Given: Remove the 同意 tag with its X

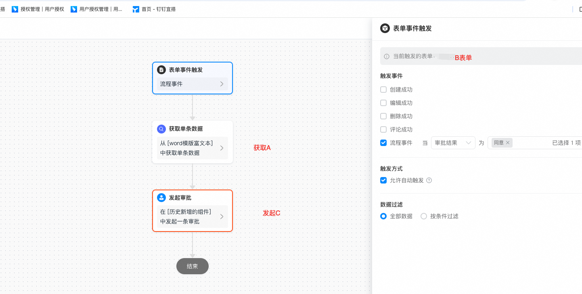Looking at the screenshot, I should click(x=508, y=143).
